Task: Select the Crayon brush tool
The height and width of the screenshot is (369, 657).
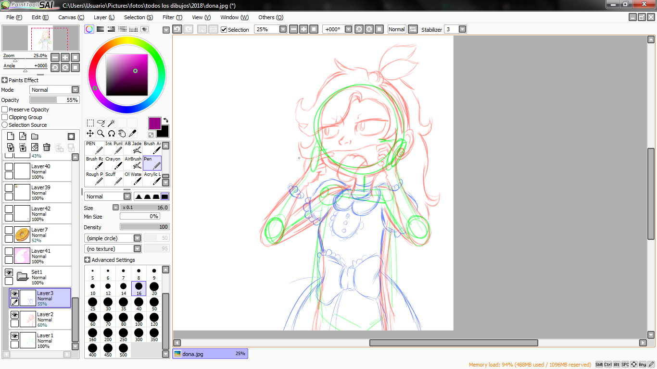Action: click(114, 163)
